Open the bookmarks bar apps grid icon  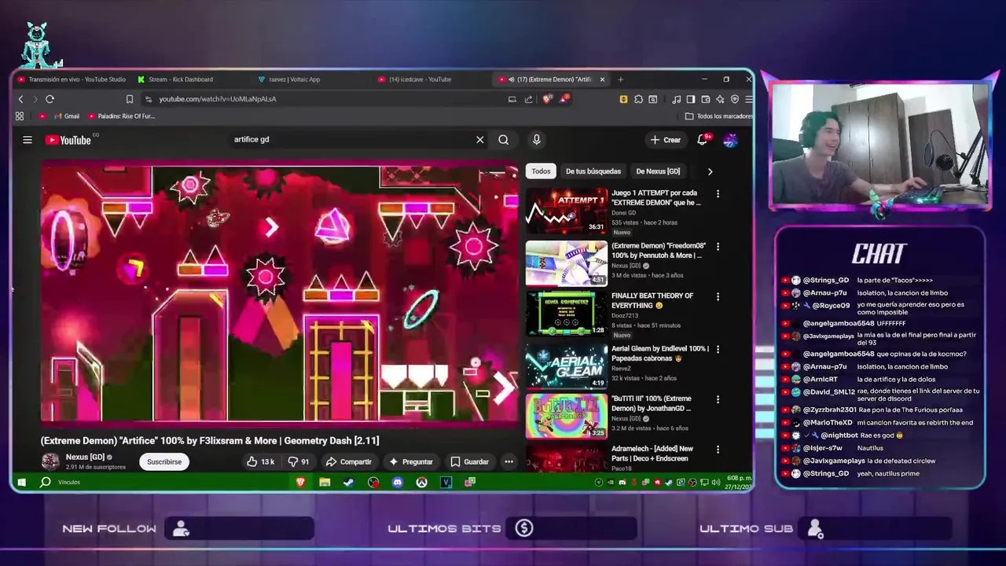(x=20, y=116)
